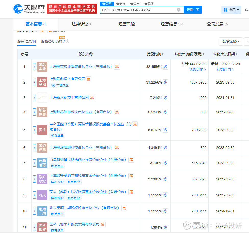Open the 应用 dropdown menu

[231, 10]
